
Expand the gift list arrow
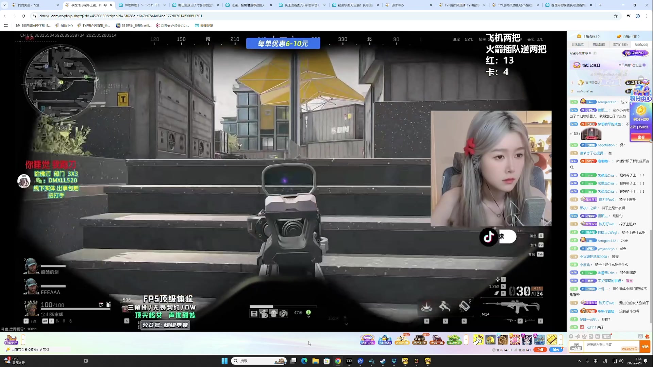tap(561, 339)
